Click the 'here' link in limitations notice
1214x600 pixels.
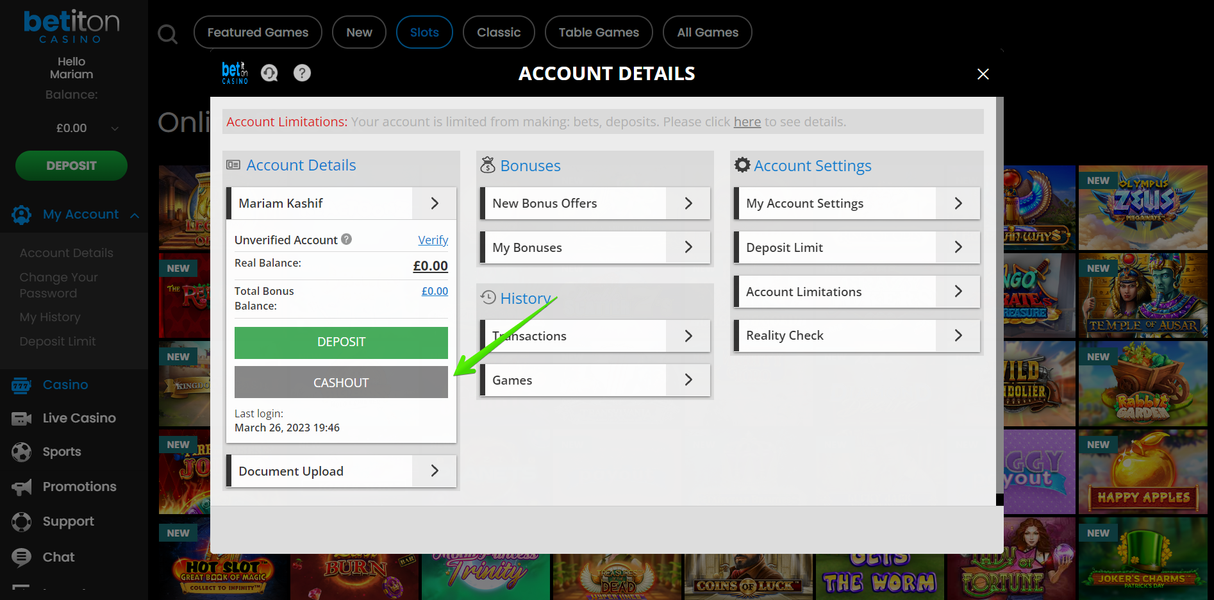coord(747,122)
